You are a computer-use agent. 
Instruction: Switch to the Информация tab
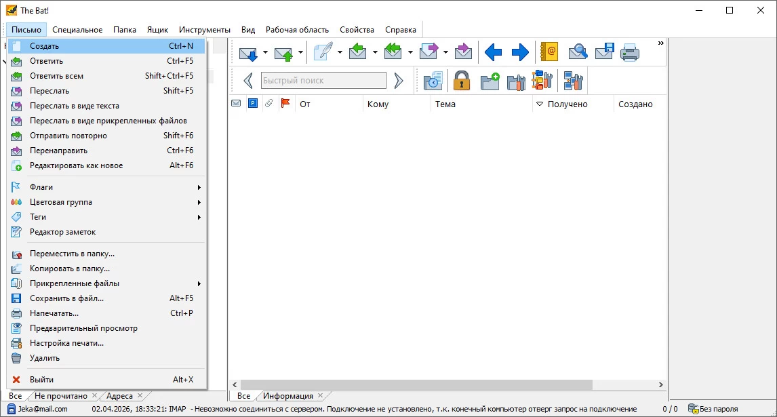(x=288, y=396)
